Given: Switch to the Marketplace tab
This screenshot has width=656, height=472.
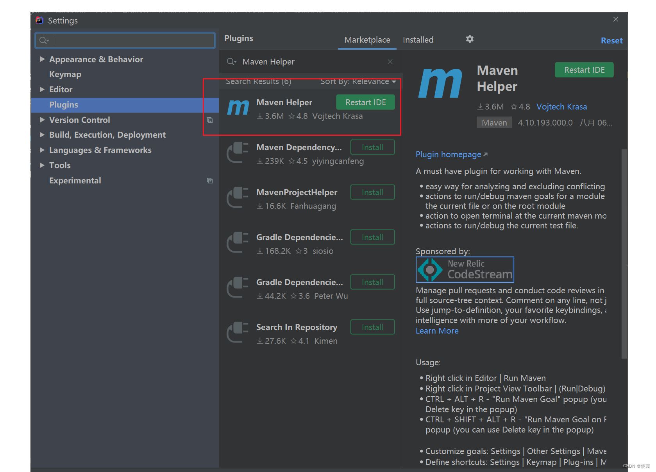Looking at the screenshot, I should click(x=367, y=40).
